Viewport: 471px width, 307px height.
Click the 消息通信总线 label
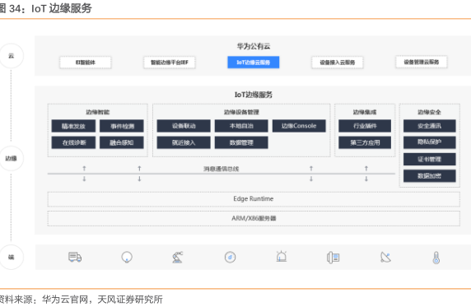221,169
